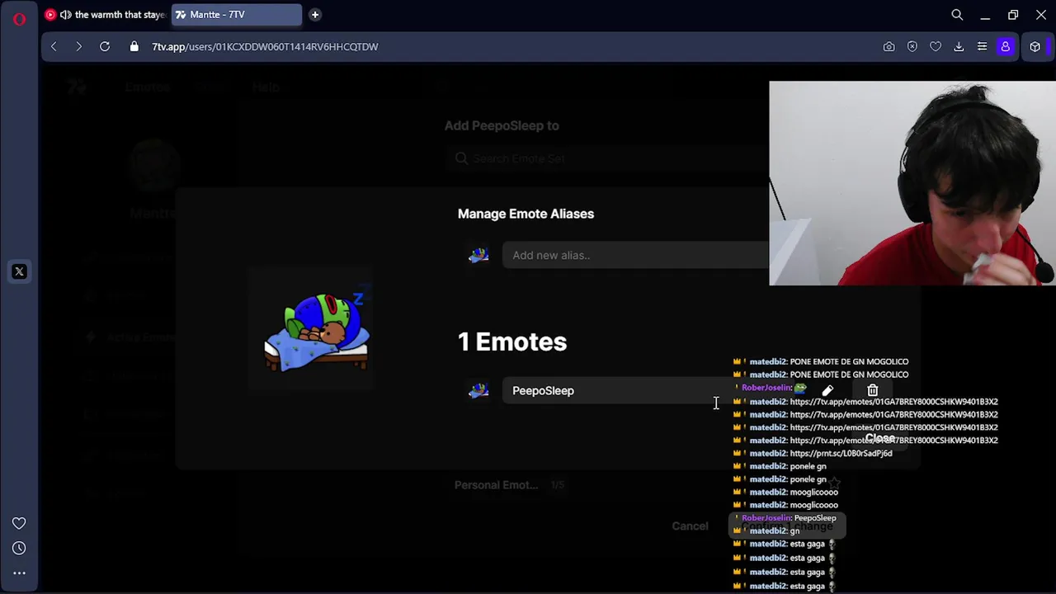This screenshot has height=594, width=1056.
Task: Click the star icon near Personal Emotes
Action: coord(835,482)
